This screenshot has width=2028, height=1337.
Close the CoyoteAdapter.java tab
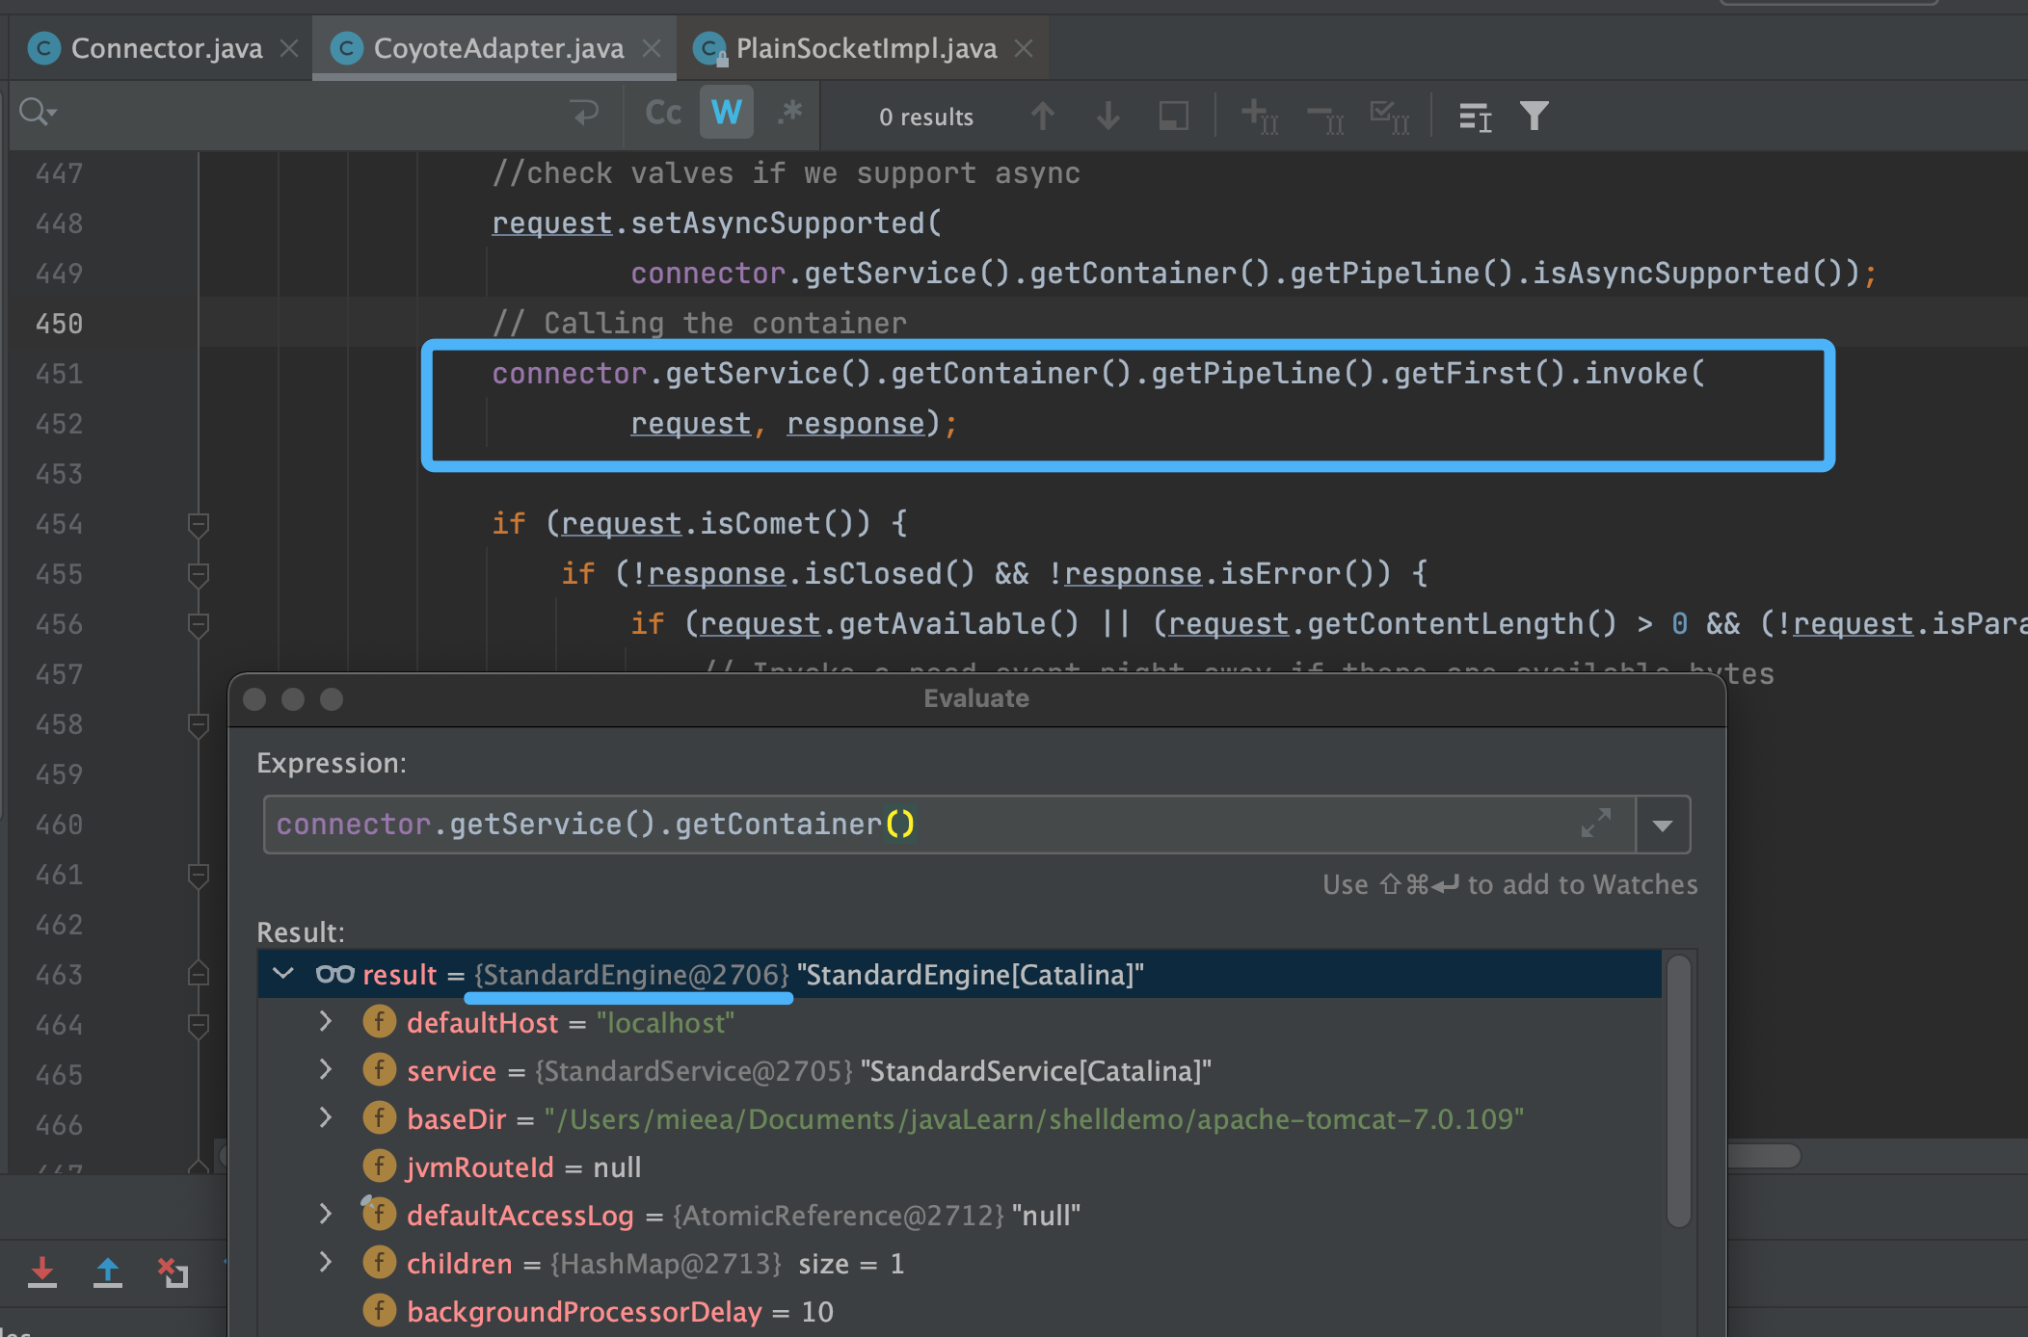tap(653, 48)
